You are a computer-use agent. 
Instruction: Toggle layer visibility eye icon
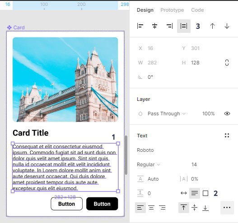[x=227, y=114]
